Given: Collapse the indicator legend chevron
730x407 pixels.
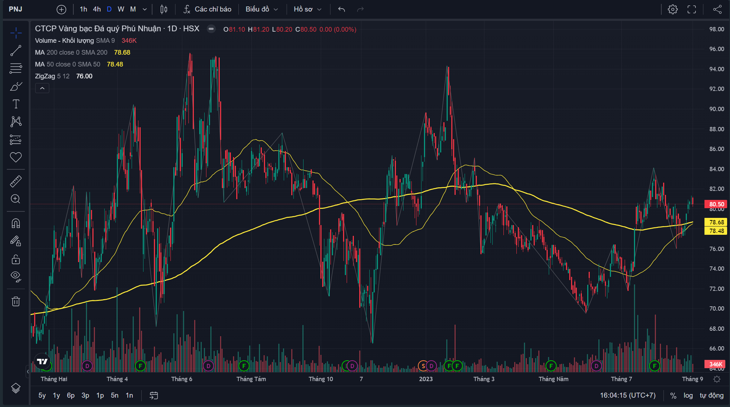Looking at the screenshot, I should click(42, 88).
